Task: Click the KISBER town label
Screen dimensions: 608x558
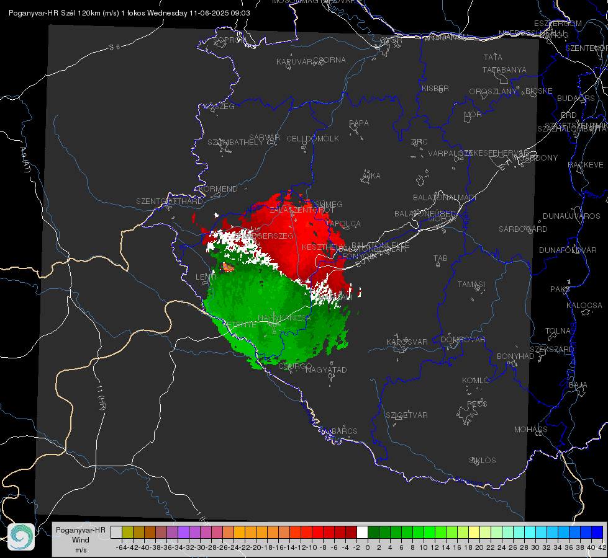Action: pyautogui.click(x=435, y=88)
